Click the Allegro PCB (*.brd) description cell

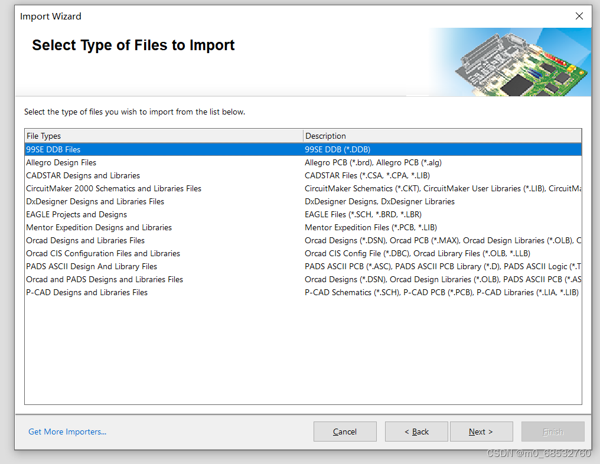(373, 162)
